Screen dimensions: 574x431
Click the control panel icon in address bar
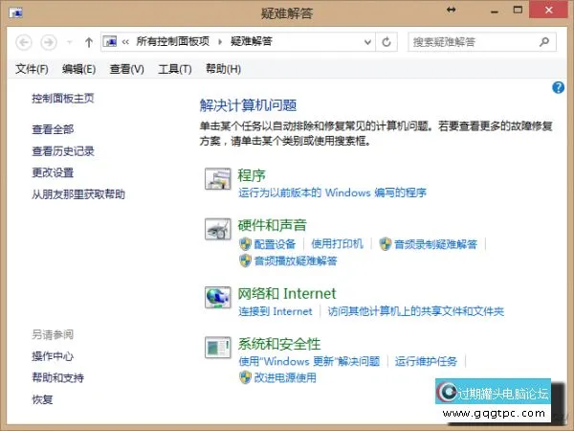(110, 41)
